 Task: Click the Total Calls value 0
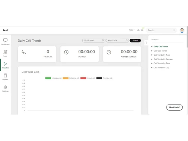(48, 52)
